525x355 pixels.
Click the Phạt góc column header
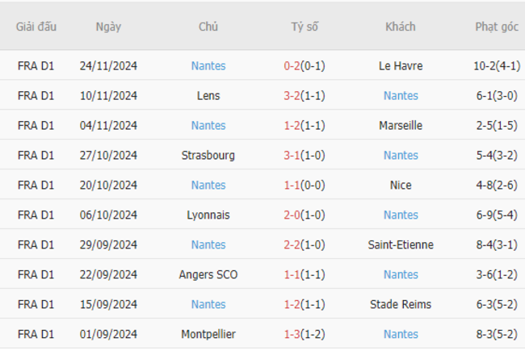point(497,27)
